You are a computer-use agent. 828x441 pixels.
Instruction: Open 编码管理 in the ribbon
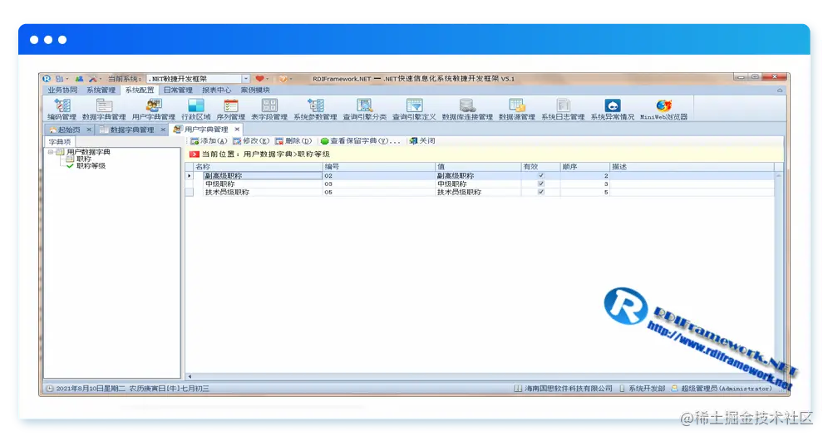[62, 109]
